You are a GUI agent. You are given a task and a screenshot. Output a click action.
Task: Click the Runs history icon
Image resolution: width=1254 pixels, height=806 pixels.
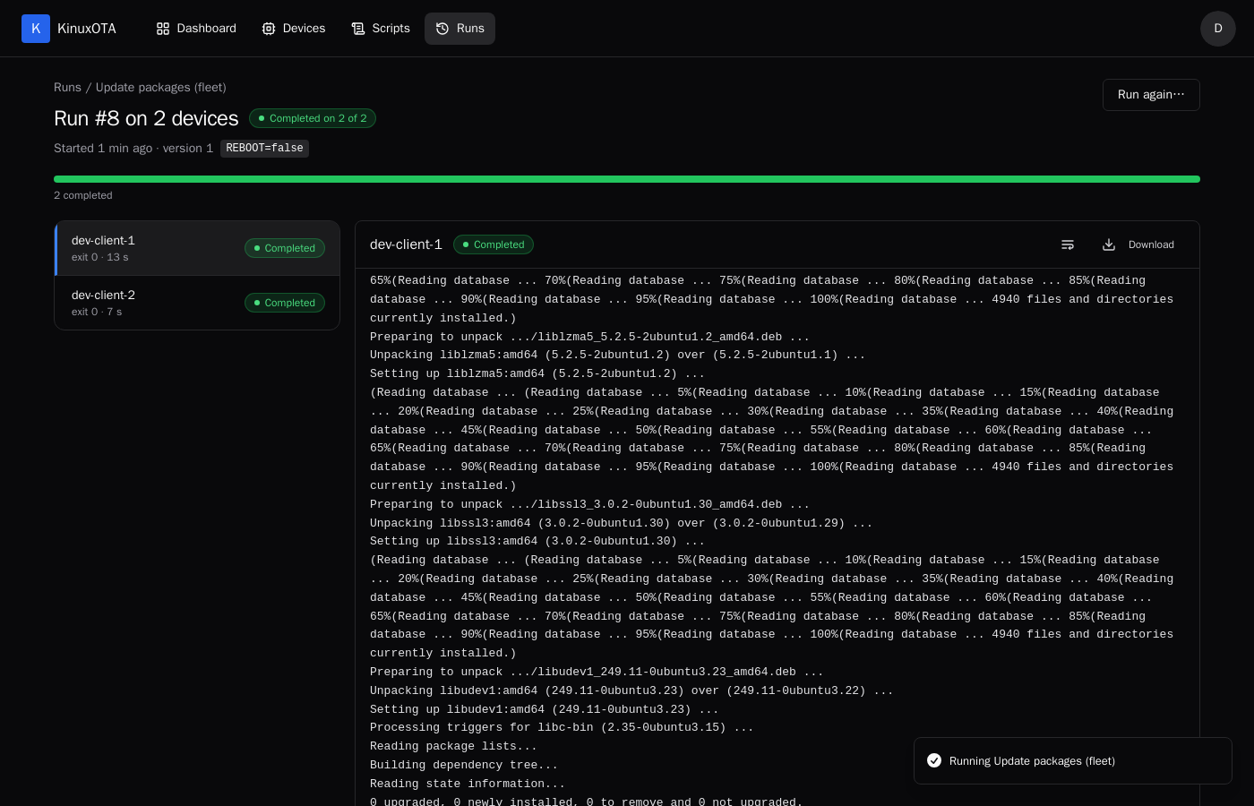pos(442,29)
